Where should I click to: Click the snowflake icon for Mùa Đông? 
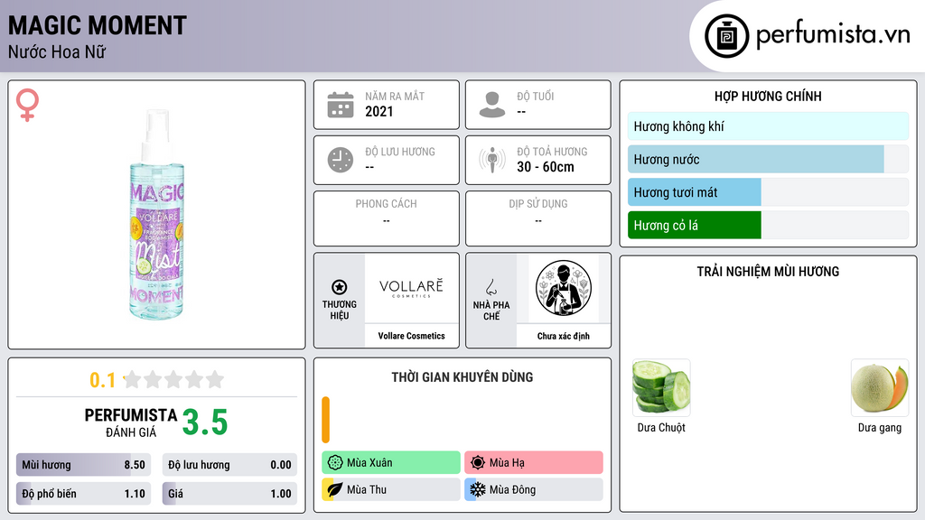click(478, 489)
